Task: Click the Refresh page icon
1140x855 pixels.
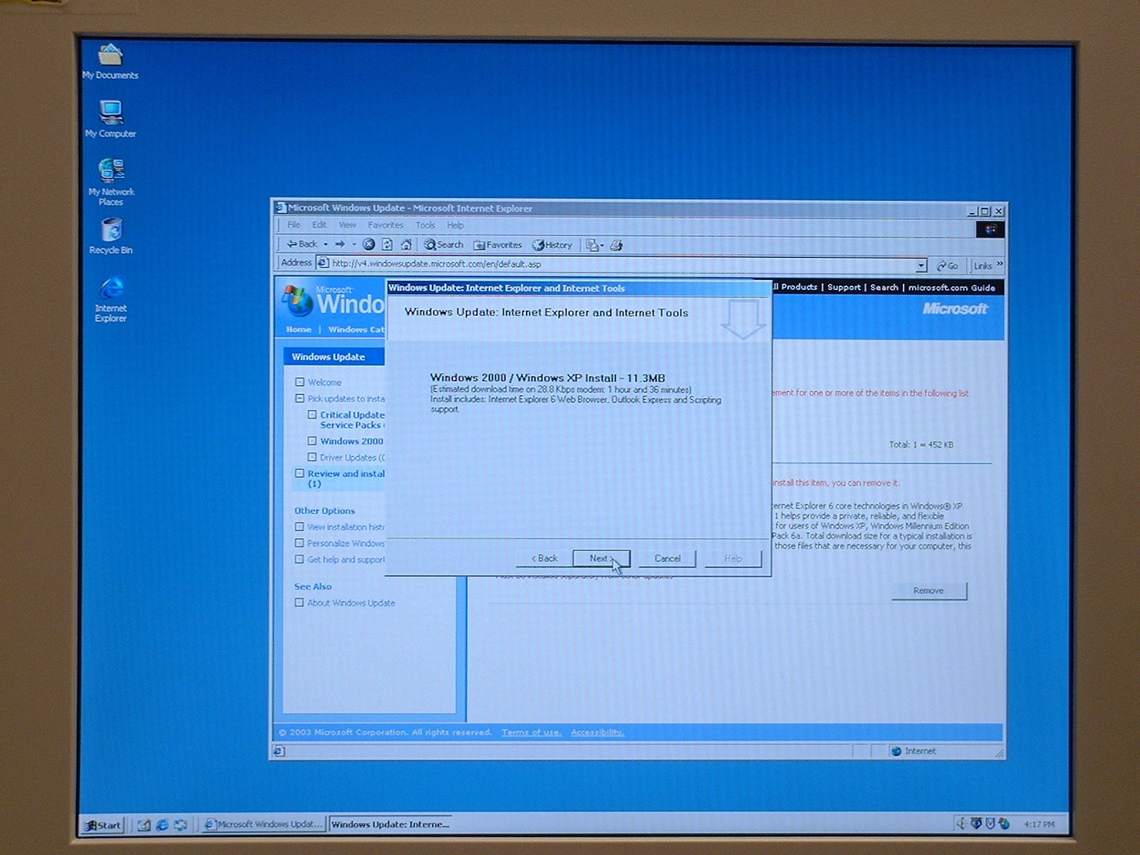Action: [x=387, y=244]
